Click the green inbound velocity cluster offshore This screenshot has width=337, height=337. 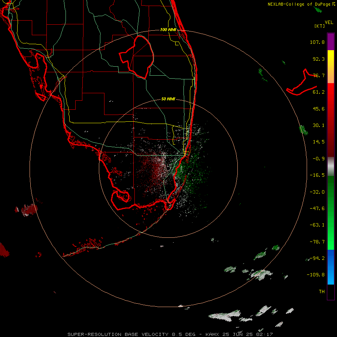(x=192, y=172)
